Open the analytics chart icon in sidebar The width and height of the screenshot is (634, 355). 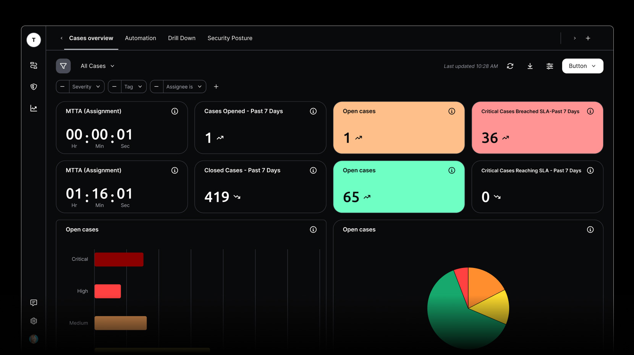coord(34,108)
